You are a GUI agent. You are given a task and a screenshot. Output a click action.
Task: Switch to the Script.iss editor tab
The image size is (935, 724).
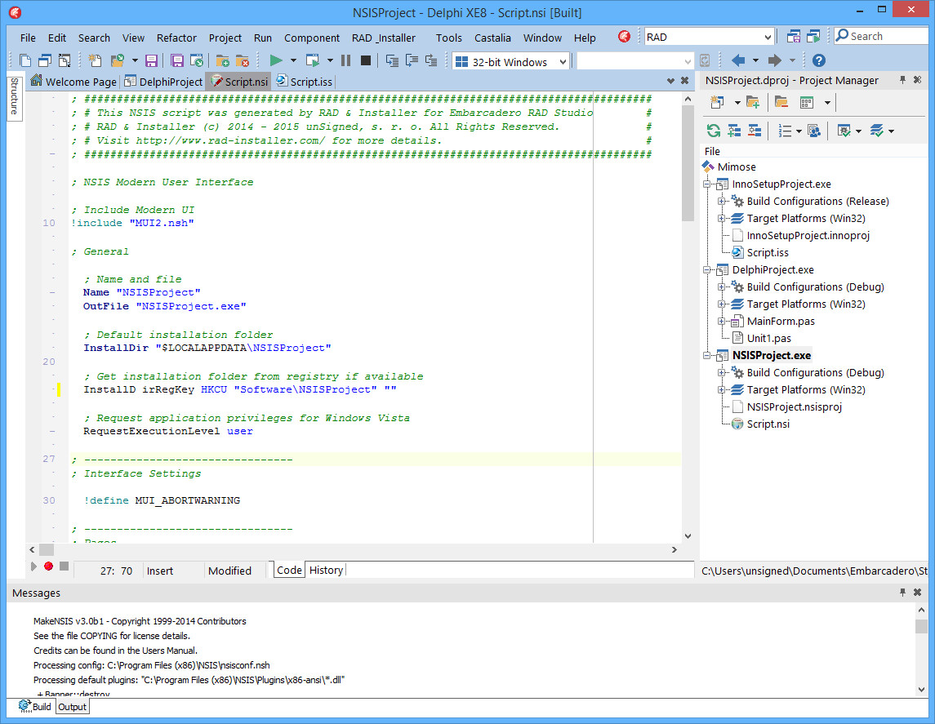pyautogui.click(x=305, y=81)
